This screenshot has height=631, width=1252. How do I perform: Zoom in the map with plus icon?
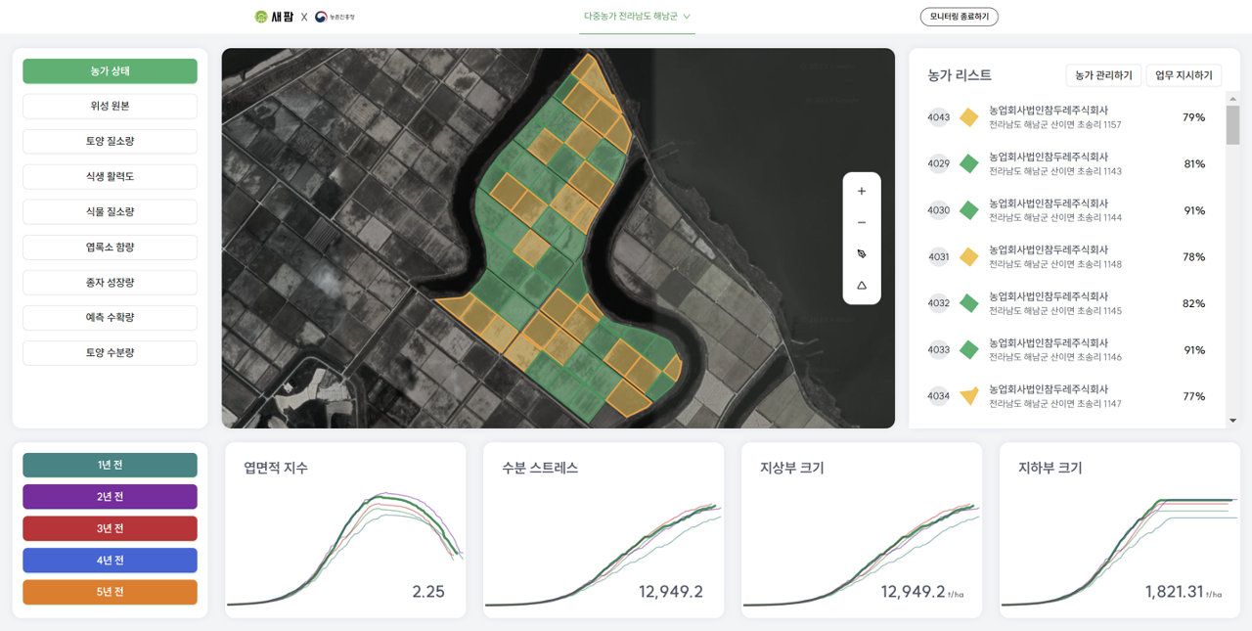point(862,192)
